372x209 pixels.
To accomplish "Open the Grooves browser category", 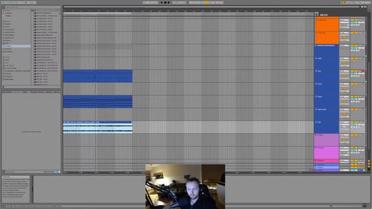I will (8, 49).
